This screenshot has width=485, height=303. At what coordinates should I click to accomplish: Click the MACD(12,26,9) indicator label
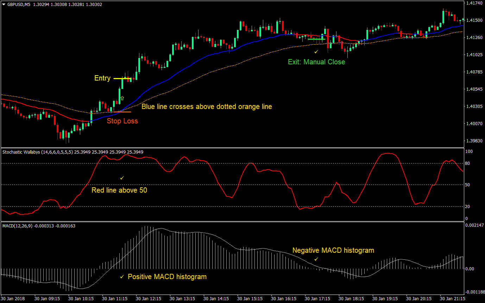(17, 226)
